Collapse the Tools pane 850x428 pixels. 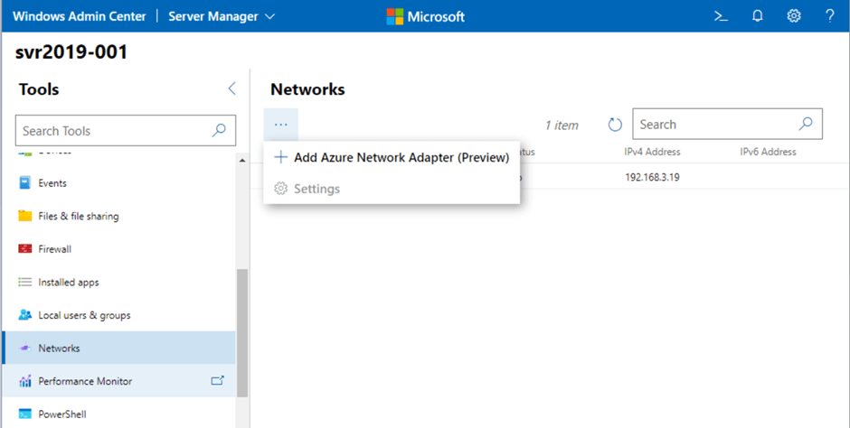pos(231,88)
